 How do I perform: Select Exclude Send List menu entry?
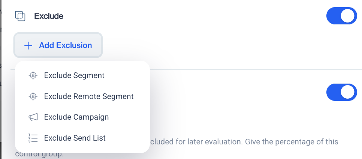75,138
